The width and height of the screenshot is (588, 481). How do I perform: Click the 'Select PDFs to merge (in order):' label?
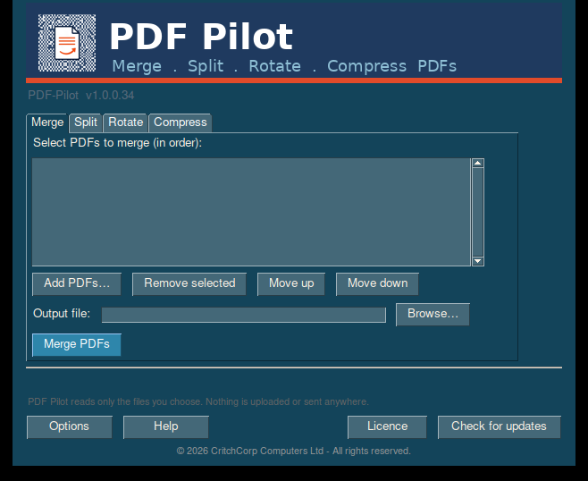[117, 143]
